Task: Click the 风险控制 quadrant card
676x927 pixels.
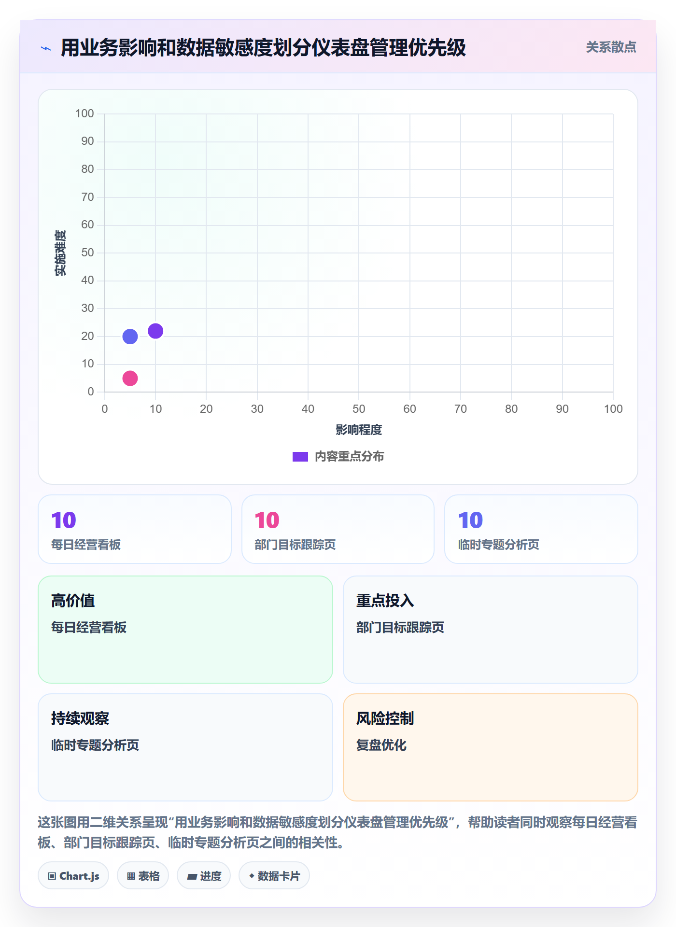Action: [491, 747]
